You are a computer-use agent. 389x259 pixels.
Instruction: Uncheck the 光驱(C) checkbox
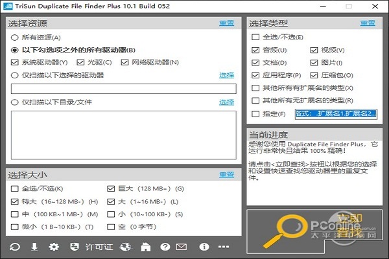point(80,62)
